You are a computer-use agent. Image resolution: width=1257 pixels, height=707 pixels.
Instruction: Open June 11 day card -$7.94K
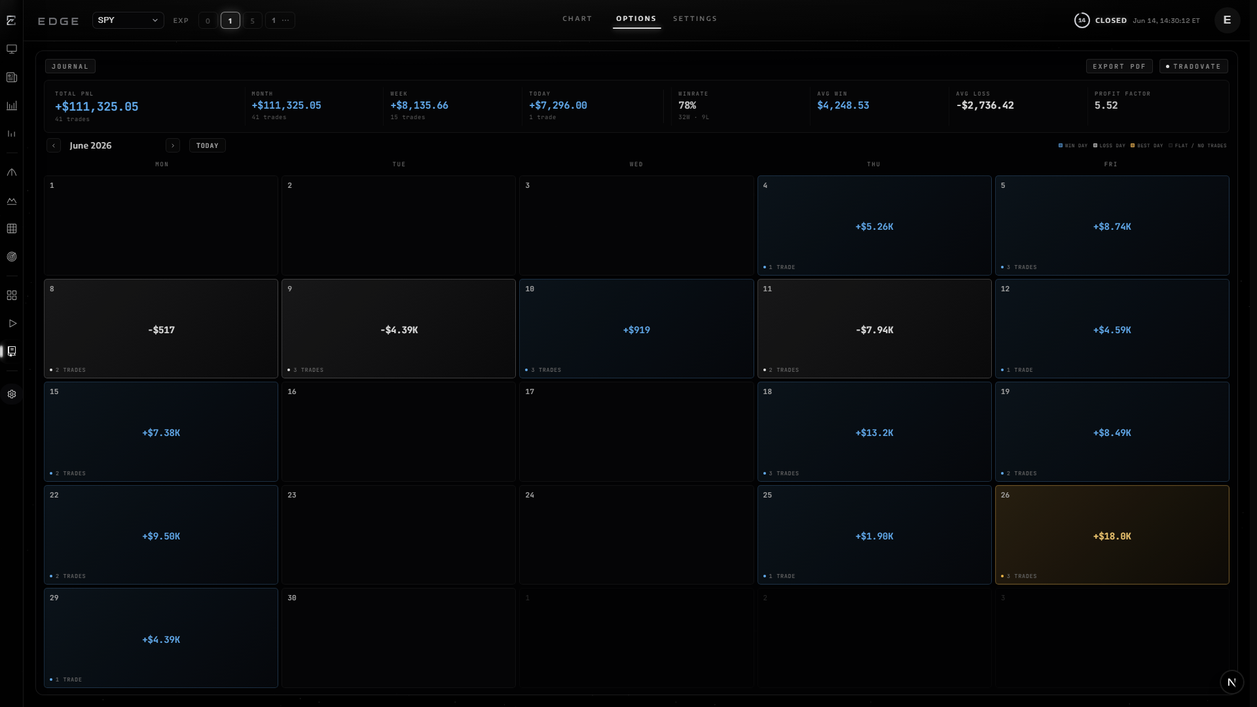click(874, 329)
